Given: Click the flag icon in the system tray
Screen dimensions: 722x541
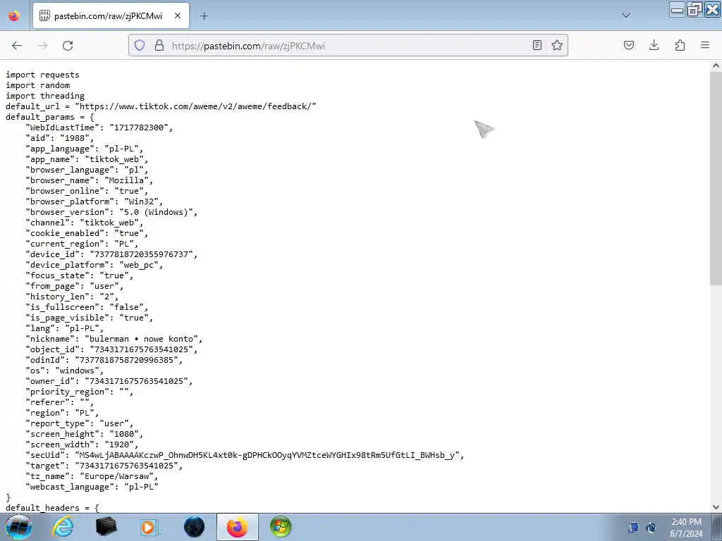Looking at the screenshot, I should click(632, 528).
